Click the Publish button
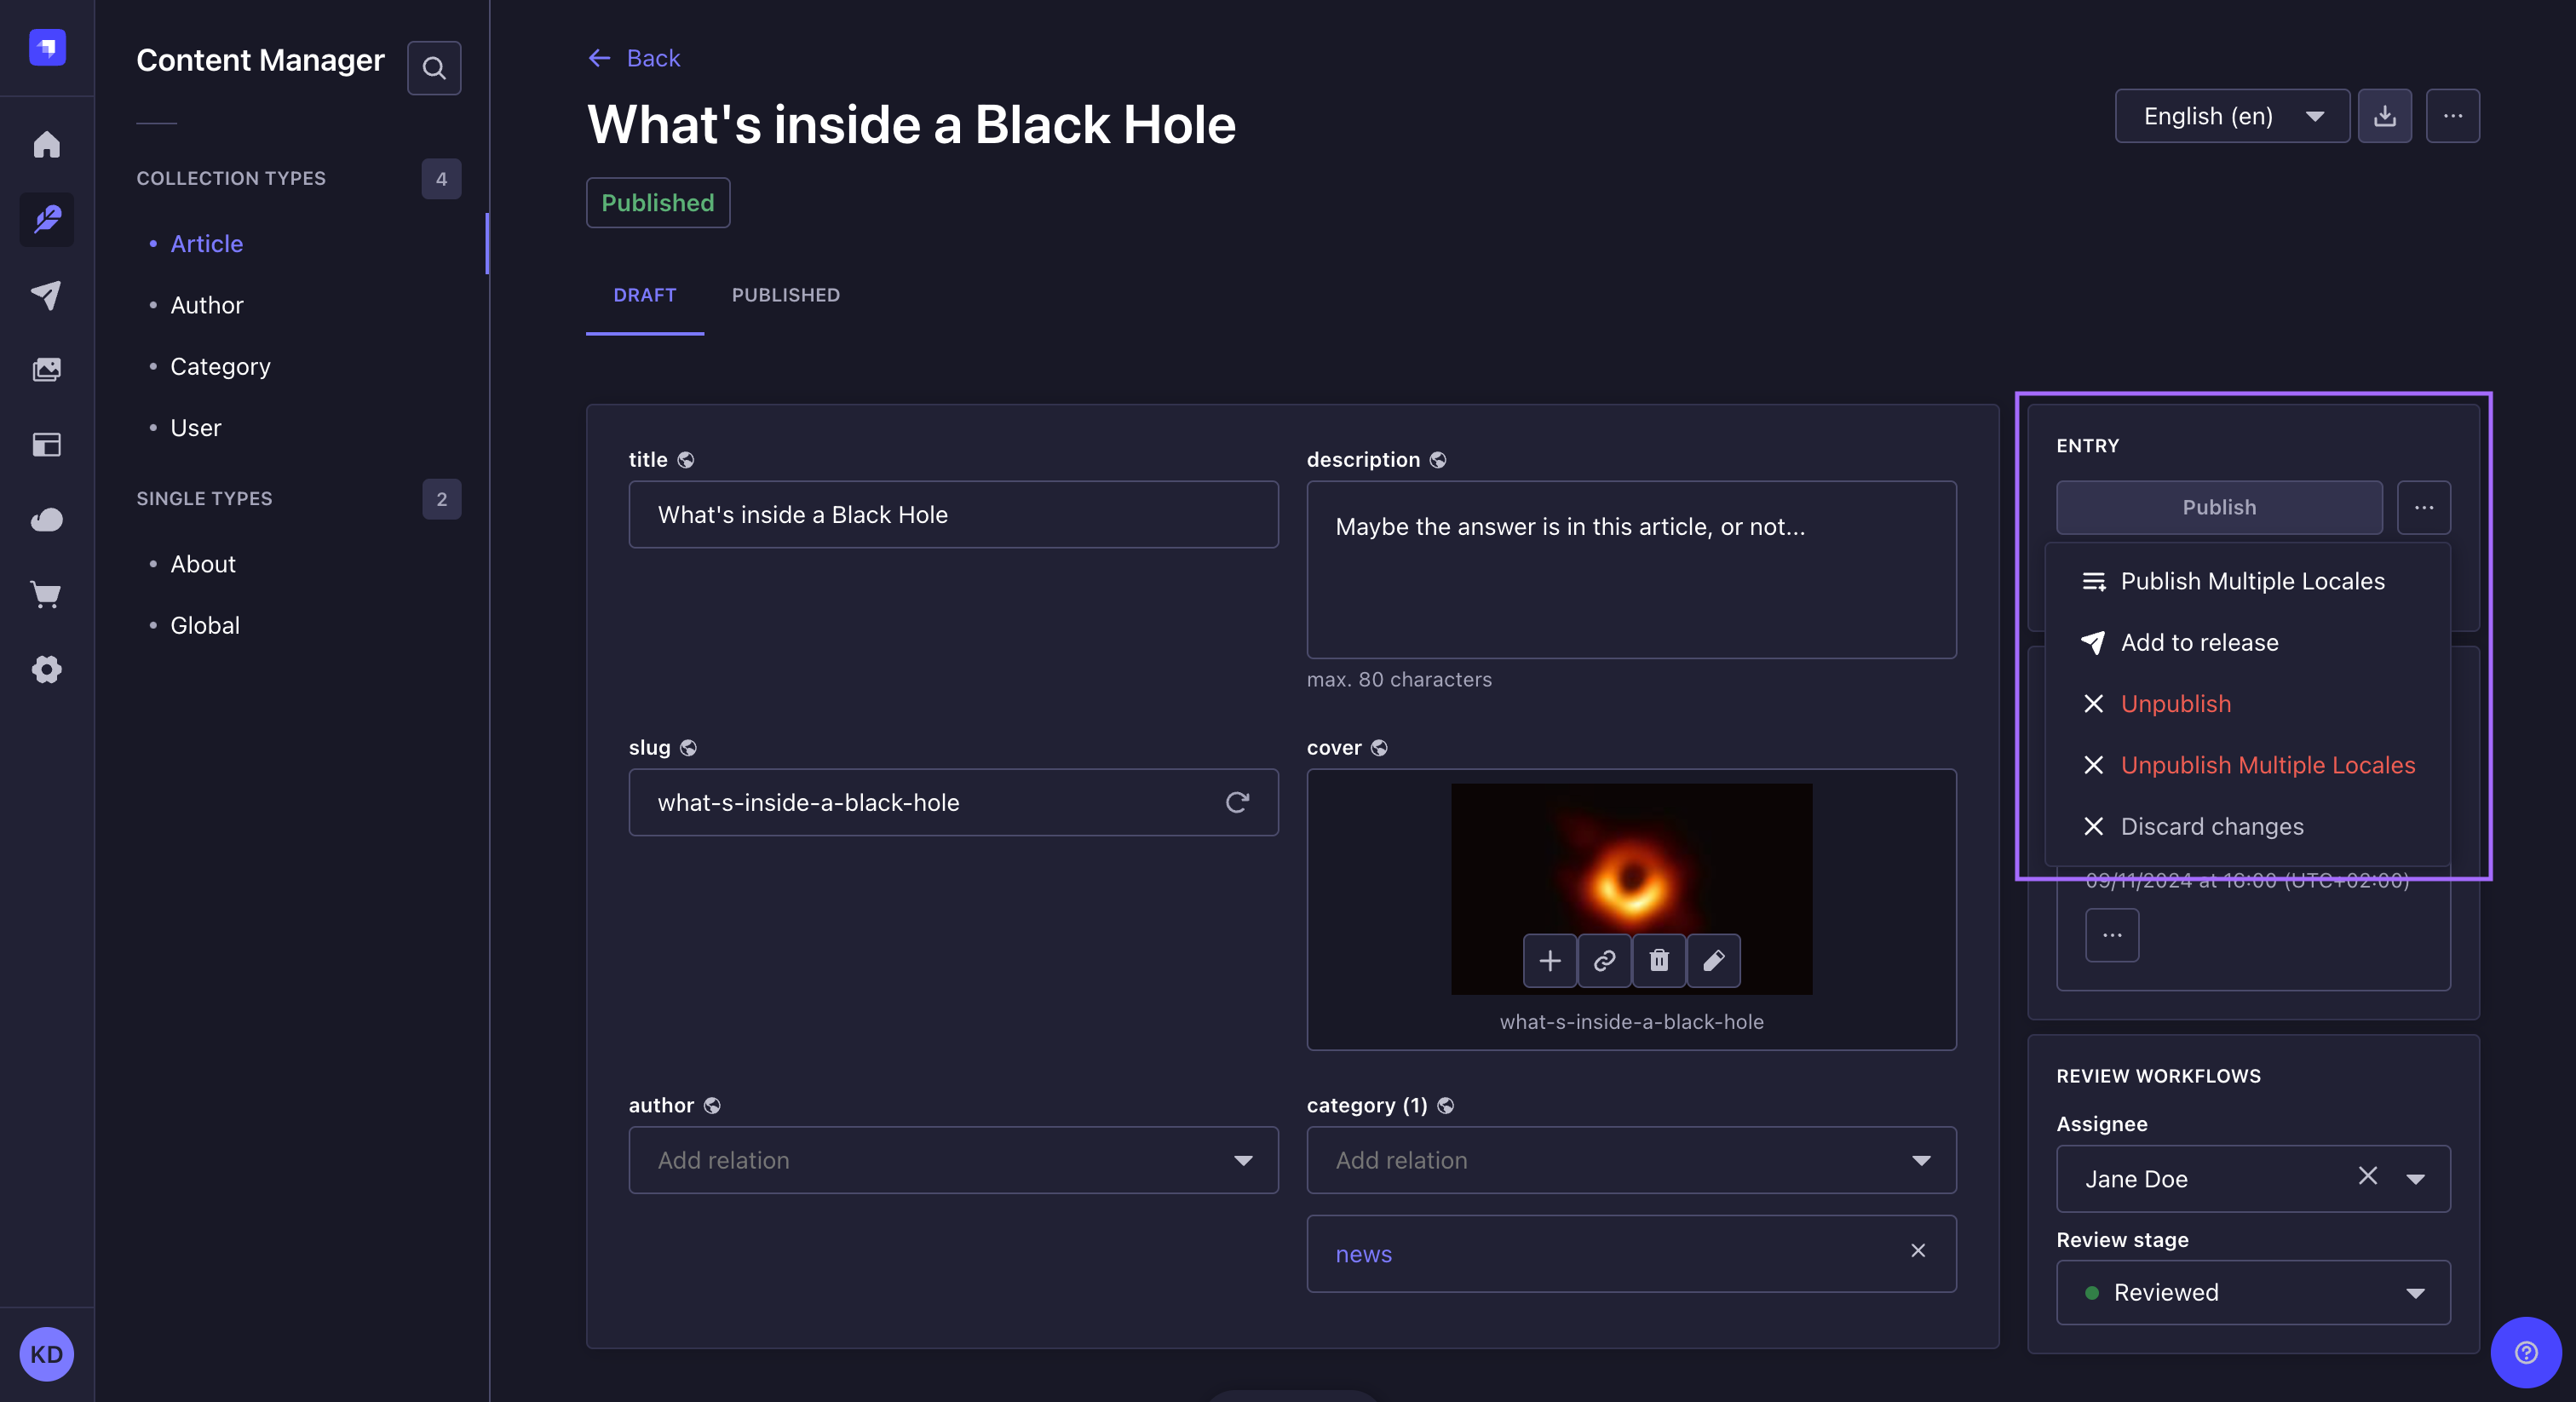Screen dimensions: 2576x1402 (x=2218, y=507)
